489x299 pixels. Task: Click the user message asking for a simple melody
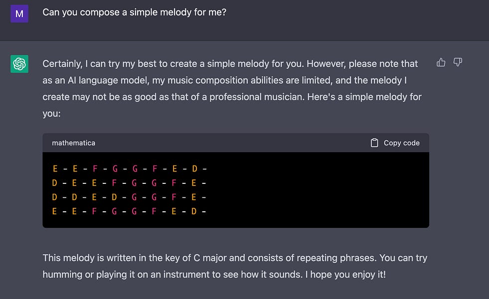click(135, 12)
